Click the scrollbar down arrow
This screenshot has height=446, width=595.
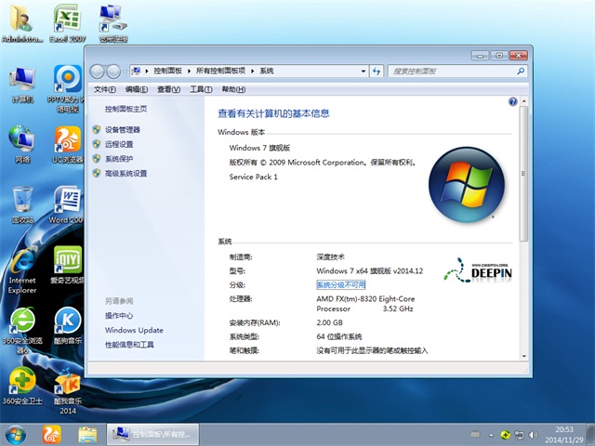523,356
